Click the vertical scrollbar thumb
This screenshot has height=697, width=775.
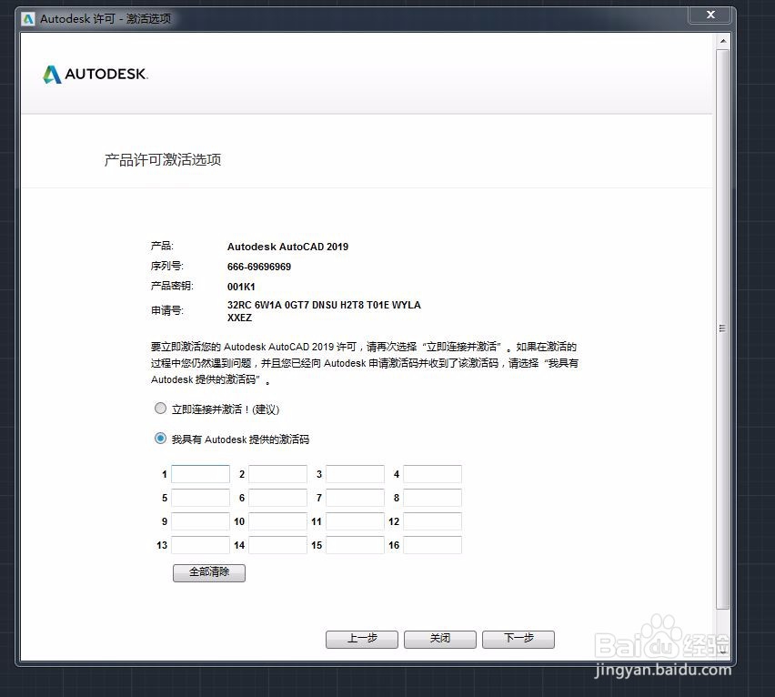722,328
